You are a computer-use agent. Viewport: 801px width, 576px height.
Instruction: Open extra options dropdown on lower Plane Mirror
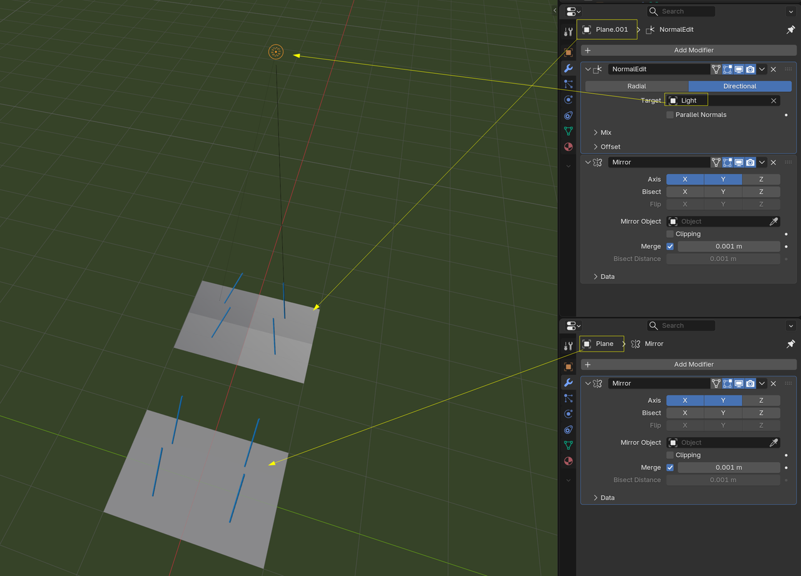point(762,383)
